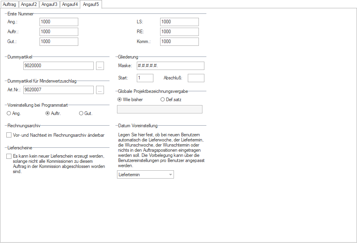357x243 pixels.
Task: Enable Vor- und Nachtext im Rechnungsarchiv änderbar
Action: tap(9, 135)
